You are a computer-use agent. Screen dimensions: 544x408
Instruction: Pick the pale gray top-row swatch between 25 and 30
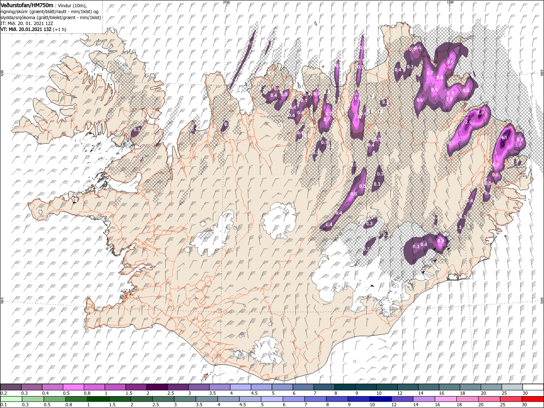click(x=511, y=387)
